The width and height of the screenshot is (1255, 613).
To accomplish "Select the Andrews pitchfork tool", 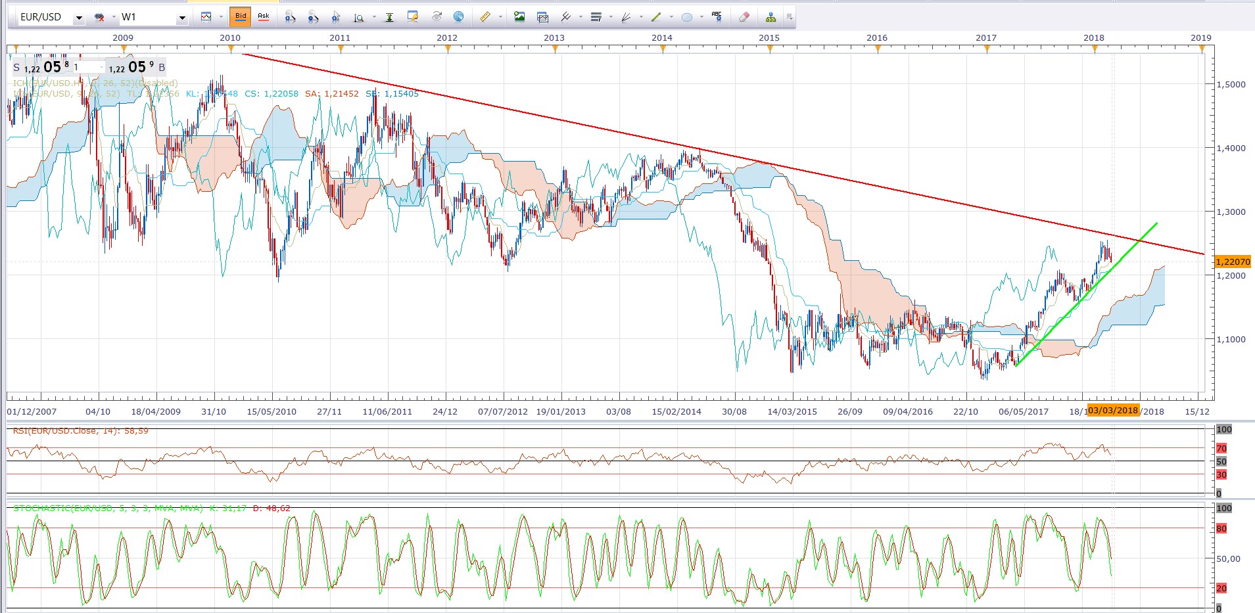I will point(565,17).
